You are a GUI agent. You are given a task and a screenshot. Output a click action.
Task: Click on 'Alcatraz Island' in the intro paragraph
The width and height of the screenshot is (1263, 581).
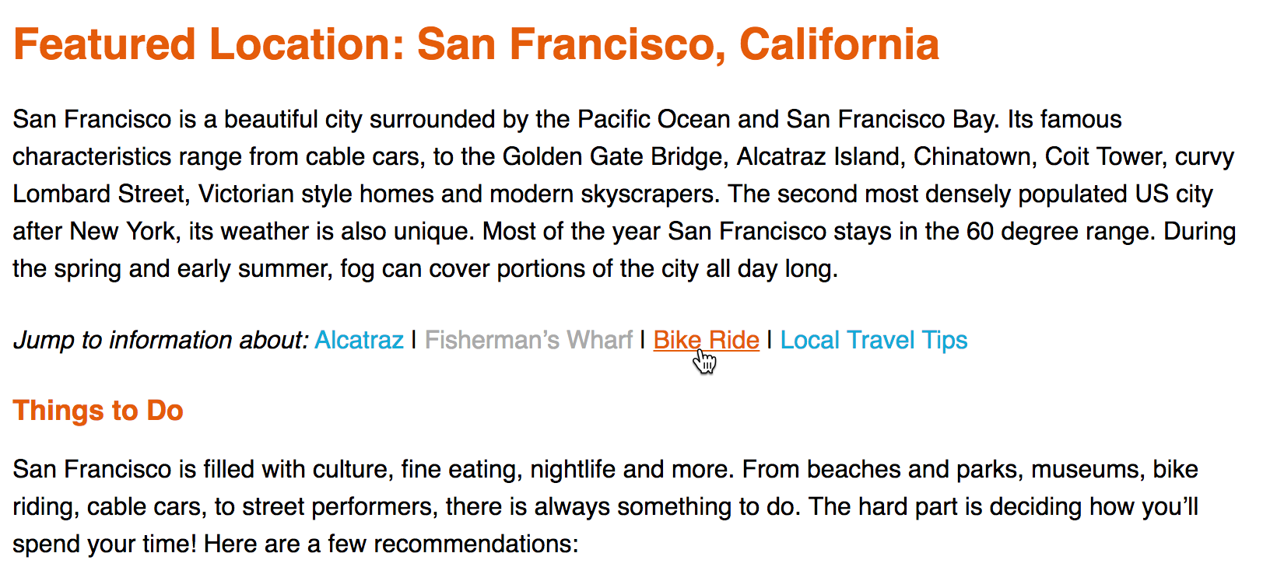click(x=819, y=157)
